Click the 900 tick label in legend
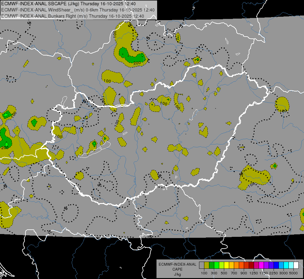Image resolution: width=304 pixels, height=279 pixels. [244, 273]
